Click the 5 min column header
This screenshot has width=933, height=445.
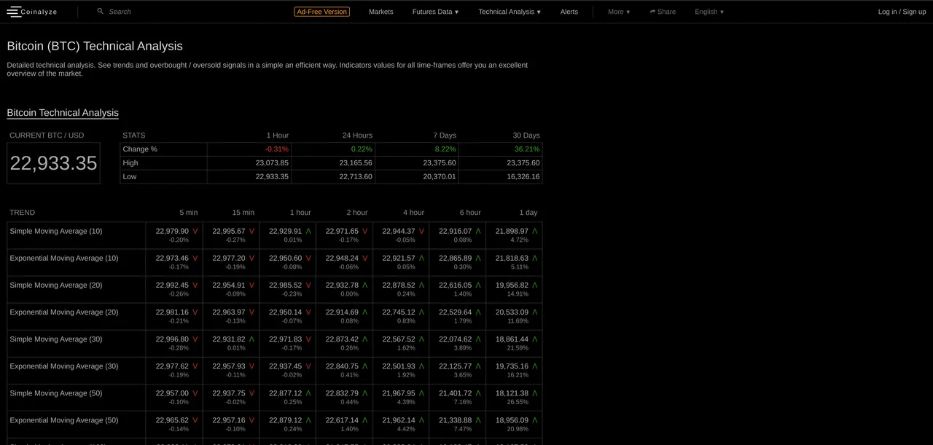pos(189,213)
